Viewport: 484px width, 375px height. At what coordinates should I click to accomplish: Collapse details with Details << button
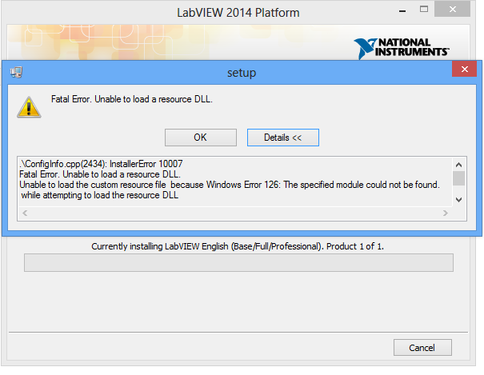283,138
